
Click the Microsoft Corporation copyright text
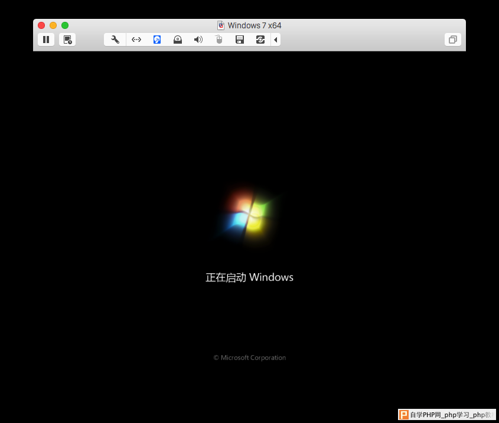tap(249, 358)
